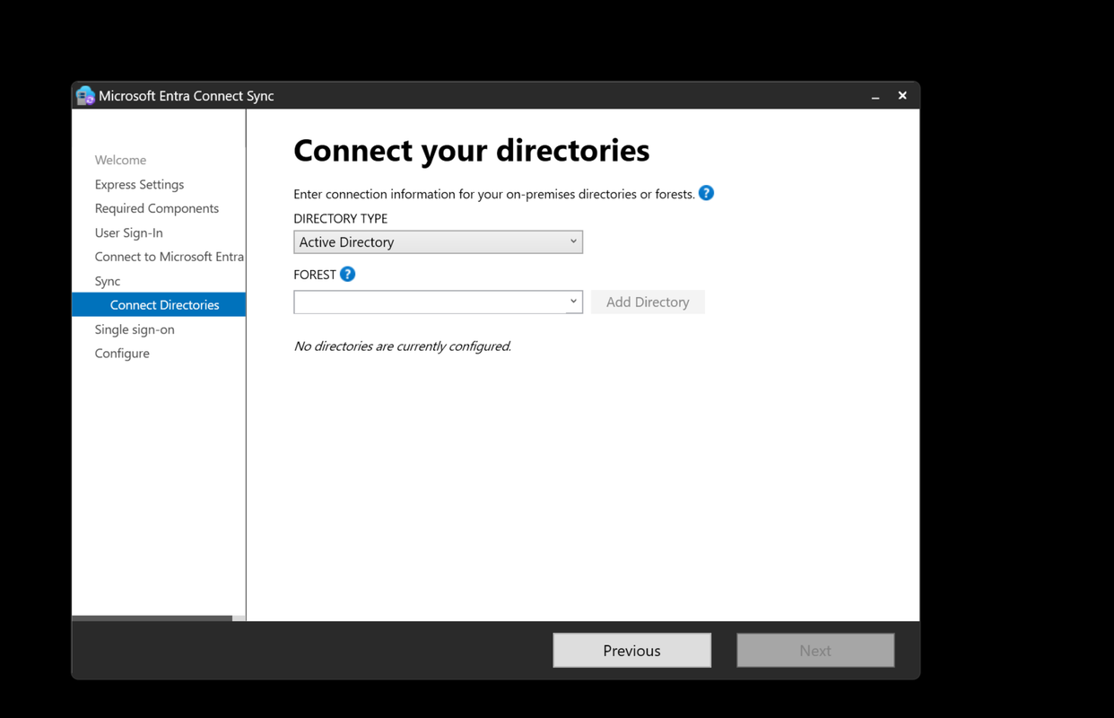Go to Express Settings step
This screenshot has width=1114, height=718.
(139, 184)
